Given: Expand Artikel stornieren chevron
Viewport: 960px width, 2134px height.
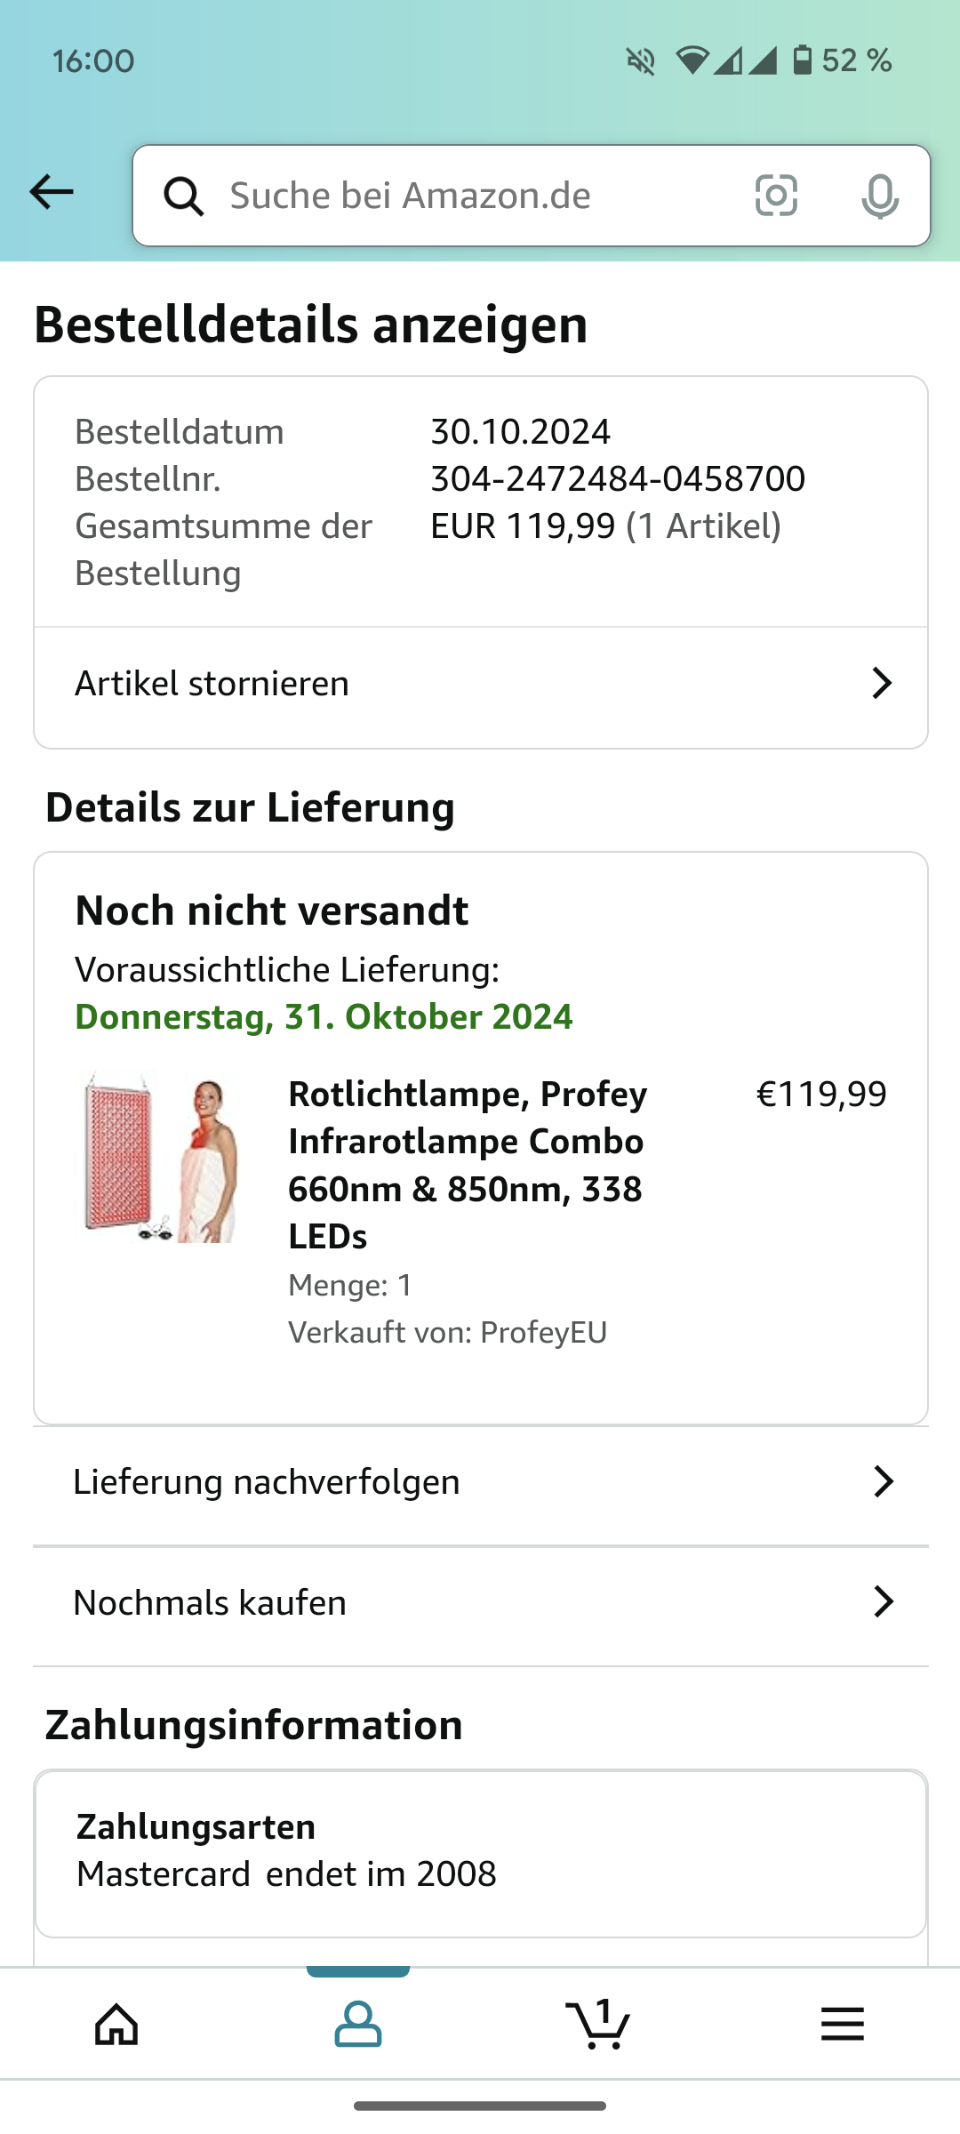Looking at the screenshot, I should pos(881,684).
